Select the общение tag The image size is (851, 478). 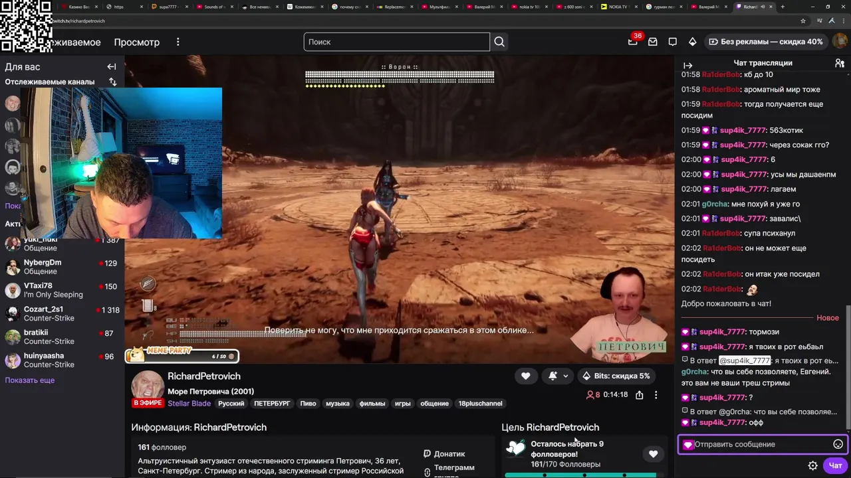coord(434,403)
